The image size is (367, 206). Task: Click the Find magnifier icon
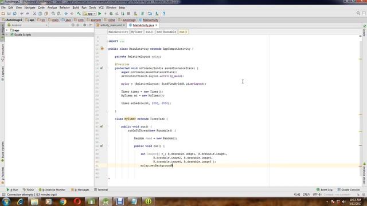pyautogui.click(x=53, y=14)
